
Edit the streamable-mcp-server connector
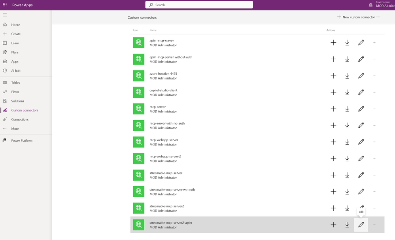click(361, 175)
